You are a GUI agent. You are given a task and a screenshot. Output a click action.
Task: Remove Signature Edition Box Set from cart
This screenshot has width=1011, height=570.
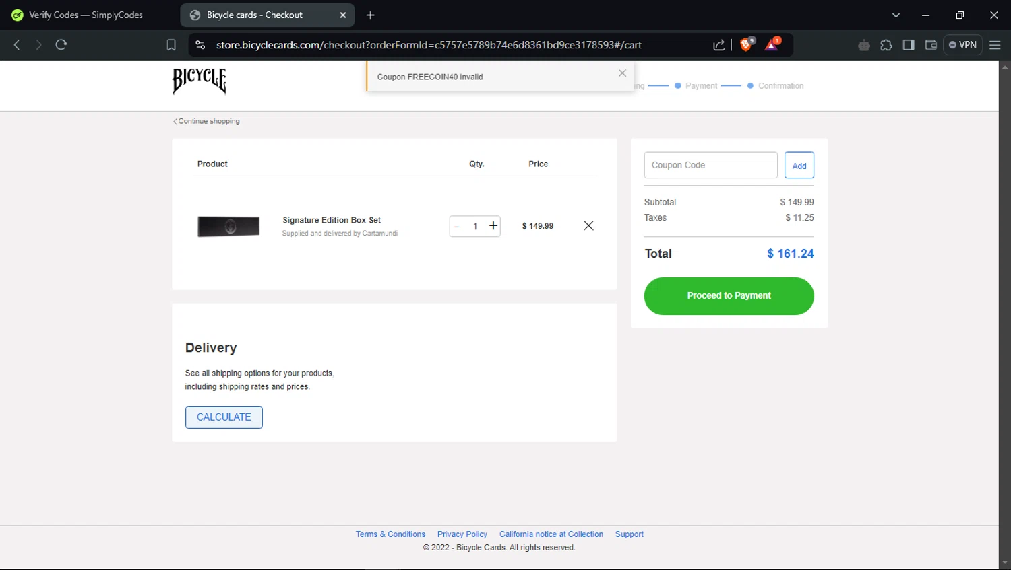pos(588,225)
